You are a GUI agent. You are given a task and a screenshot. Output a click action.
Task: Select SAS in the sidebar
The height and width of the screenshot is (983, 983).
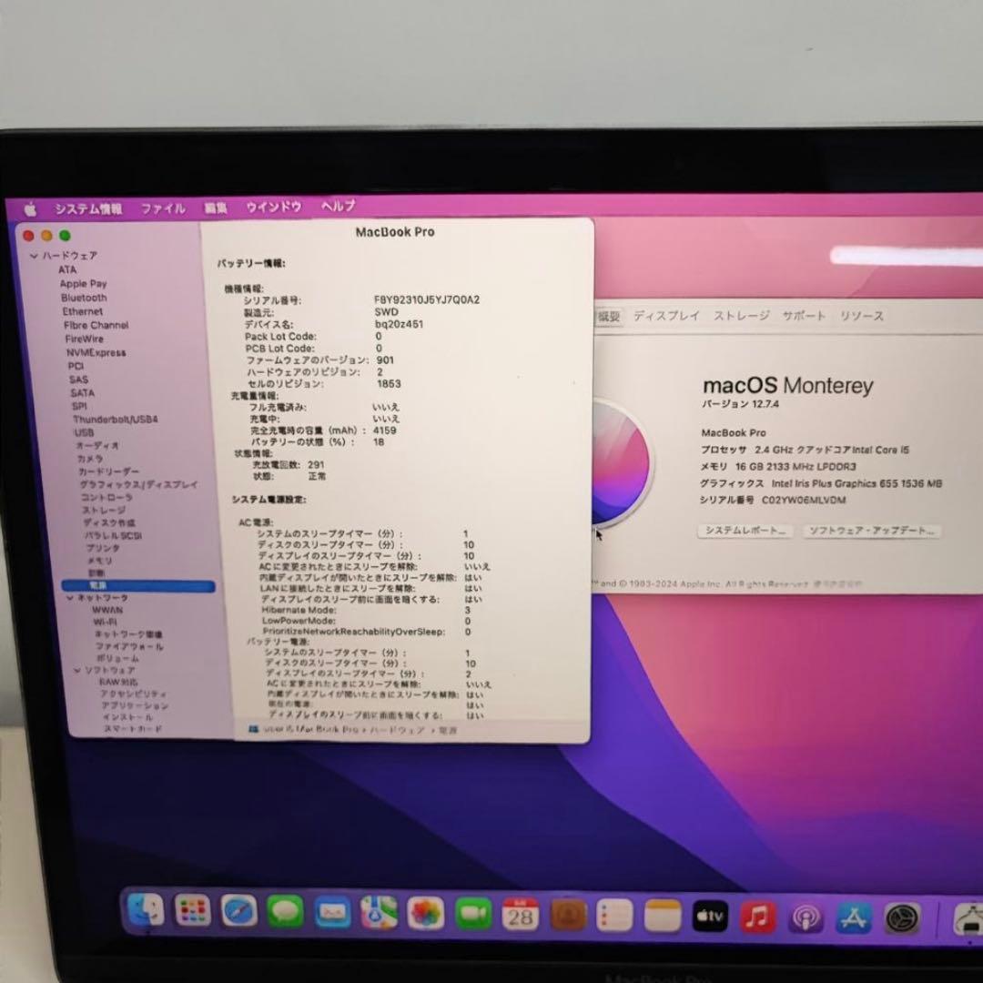[79, 380]
